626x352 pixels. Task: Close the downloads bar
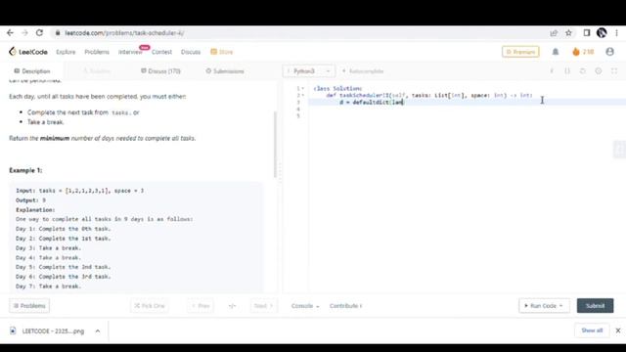coord(618,330)
